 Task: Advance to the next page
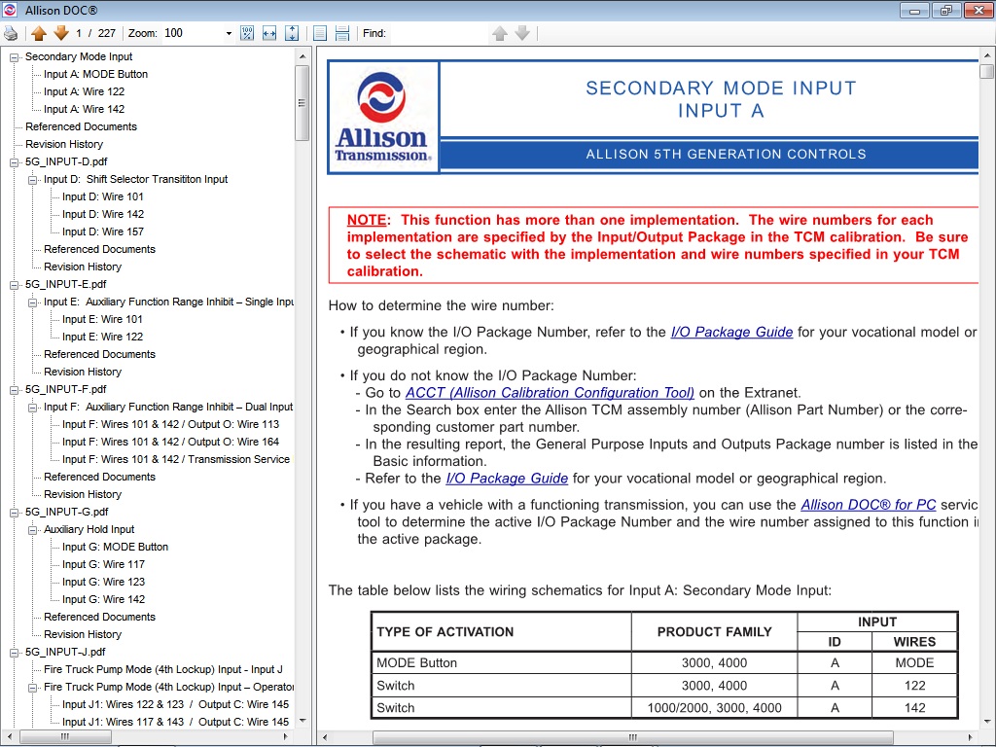pyautogui.click(x=61, y=32)
